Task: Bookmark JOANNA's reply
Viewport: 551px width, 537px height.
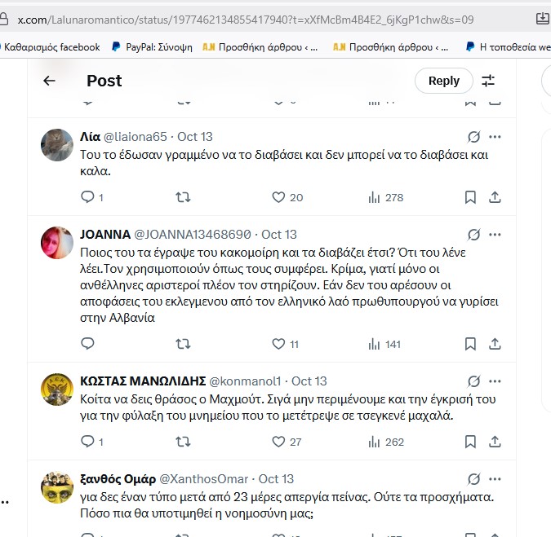Action: [470, 344]
